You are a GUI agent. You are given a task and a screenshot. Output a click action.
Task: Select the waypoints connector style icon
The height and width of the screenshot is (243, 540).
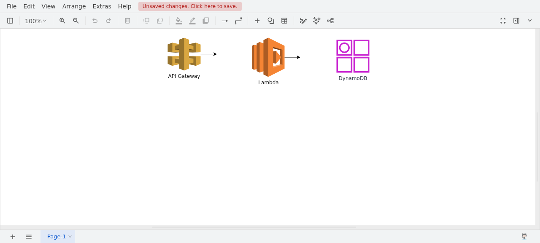pos(238,21)
